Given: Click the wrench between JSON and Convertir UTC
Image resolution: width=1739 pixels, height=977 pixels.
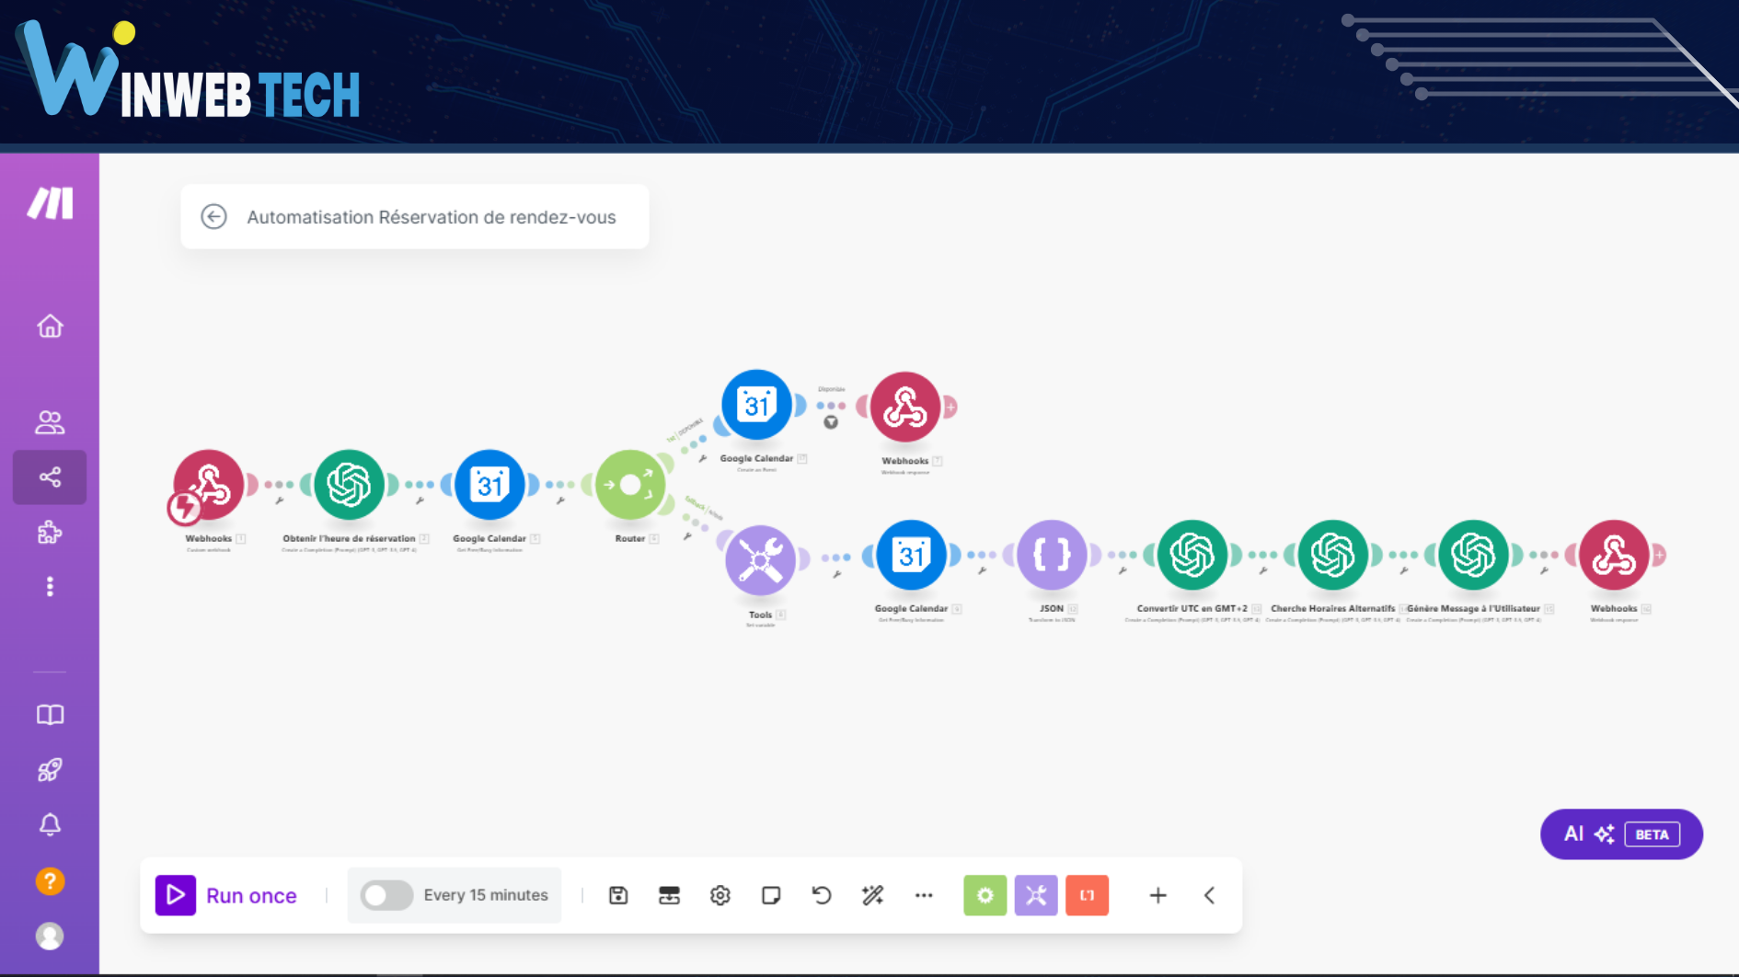Looking at the screenshot, I should (1122, 571).
